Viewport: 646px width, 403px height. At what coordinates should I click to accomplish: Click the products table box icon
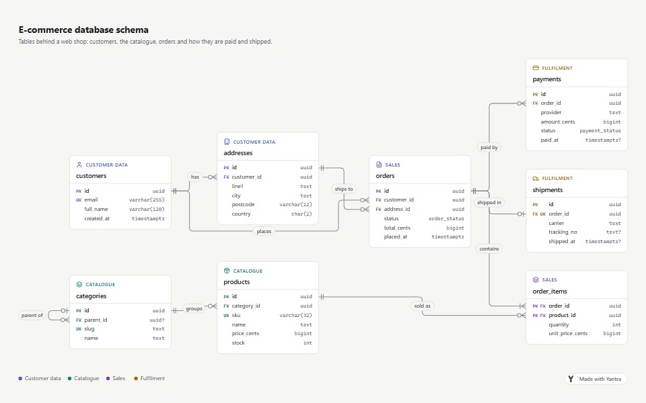click(227, 271)
